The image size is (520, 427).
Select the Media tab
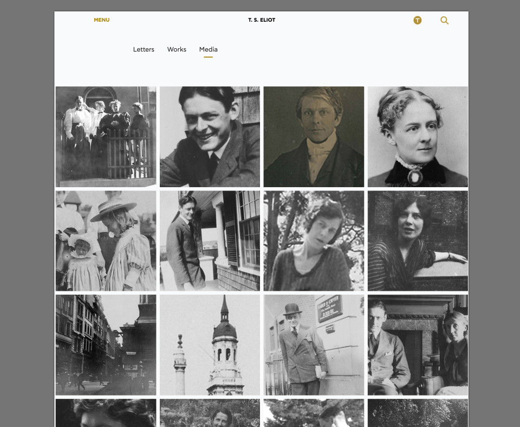[208, 49]
